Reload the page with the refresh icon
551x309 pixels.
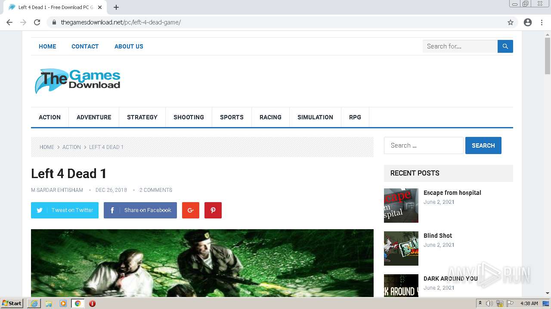point(37,22)
